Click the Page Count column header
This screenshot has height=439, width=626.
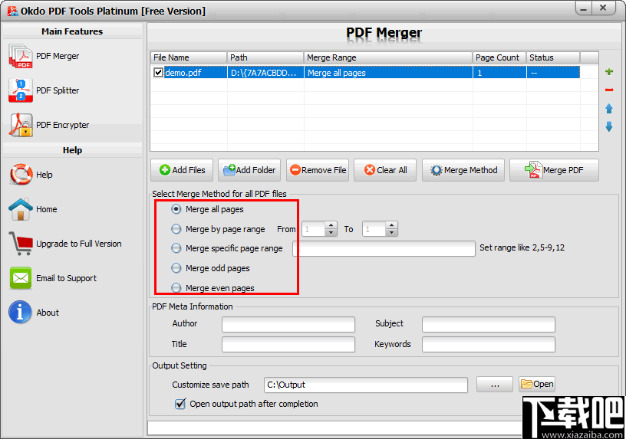499,57
